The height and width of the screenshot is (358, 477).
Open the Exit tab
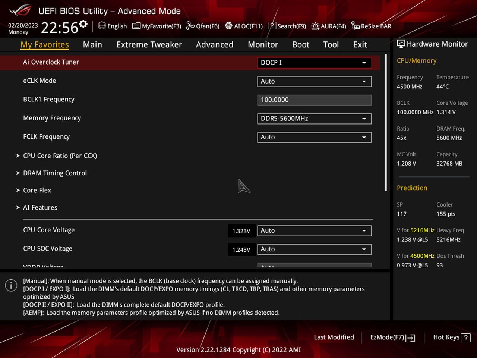(x=360, y=45)
